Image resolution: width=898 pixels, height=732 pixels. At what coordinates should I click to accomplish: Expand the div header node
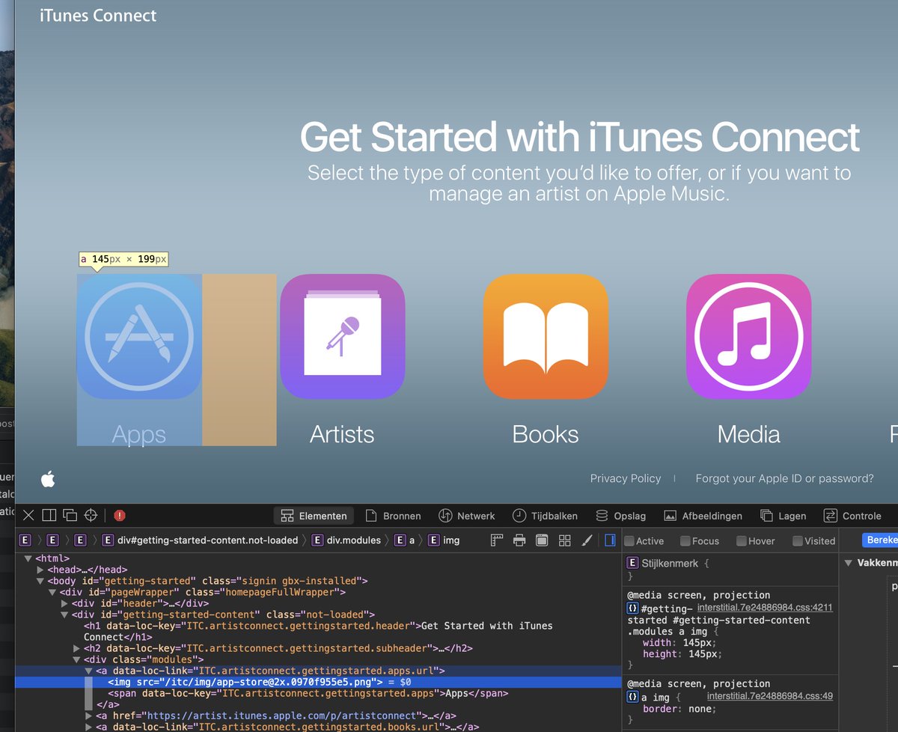64,603
